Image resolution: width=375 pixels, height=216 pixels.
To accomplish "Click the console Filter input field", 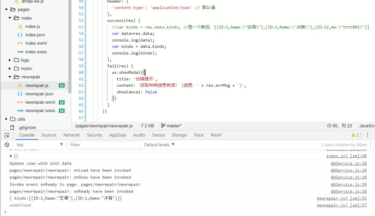I will (105, 145).
